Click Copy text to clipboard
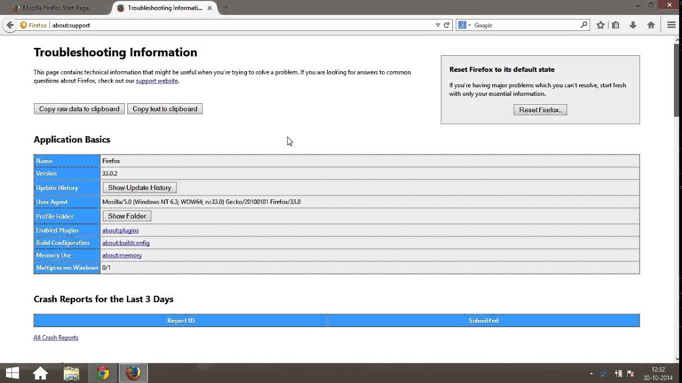682x383 pixels. (165, 109)
